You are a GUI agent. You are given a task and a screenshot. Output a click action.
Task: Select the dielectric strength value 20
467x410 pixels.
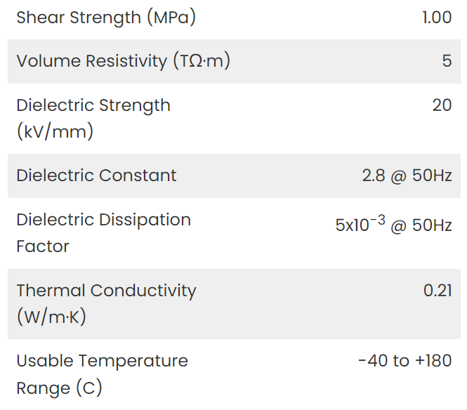coord(442,105)
